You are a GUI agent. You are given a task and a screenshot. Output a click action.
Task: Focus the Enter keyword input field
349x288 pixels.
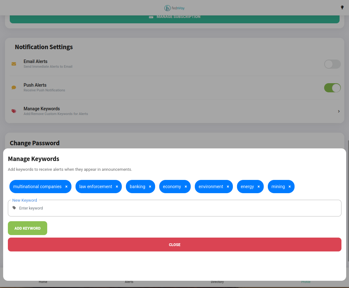(x=174, y=208)
